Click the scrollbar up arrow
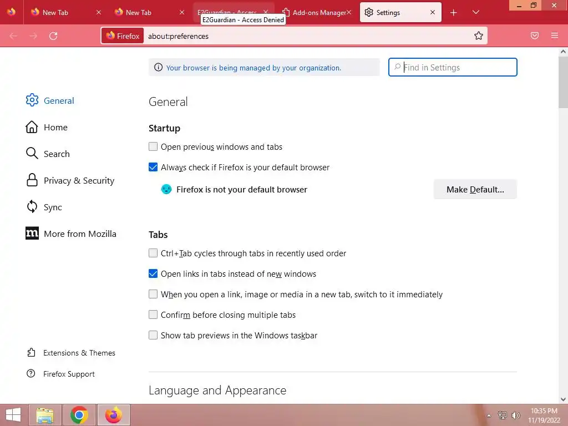Screen dimensions: 568x426 click(x=563, y=52)
